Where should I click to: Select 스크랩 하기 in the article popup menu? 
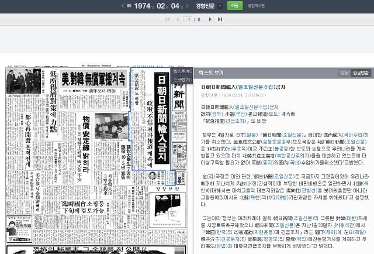coord(183,80)
